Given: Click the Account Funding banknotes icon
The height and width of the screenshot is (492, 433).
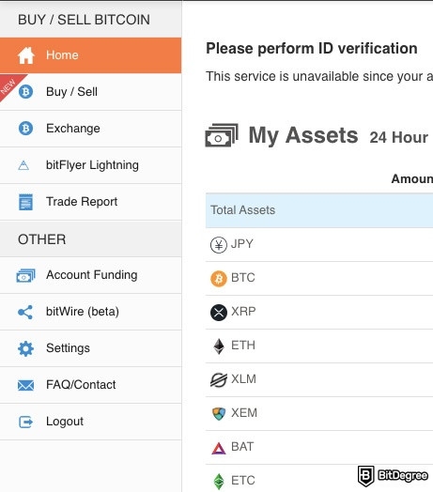Looking at the screenshot, I should coord(25,275).
